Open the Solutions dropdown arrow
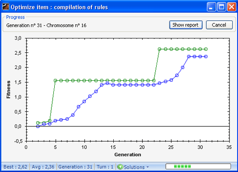Screen dimensions: 238x172 point(148,167)
